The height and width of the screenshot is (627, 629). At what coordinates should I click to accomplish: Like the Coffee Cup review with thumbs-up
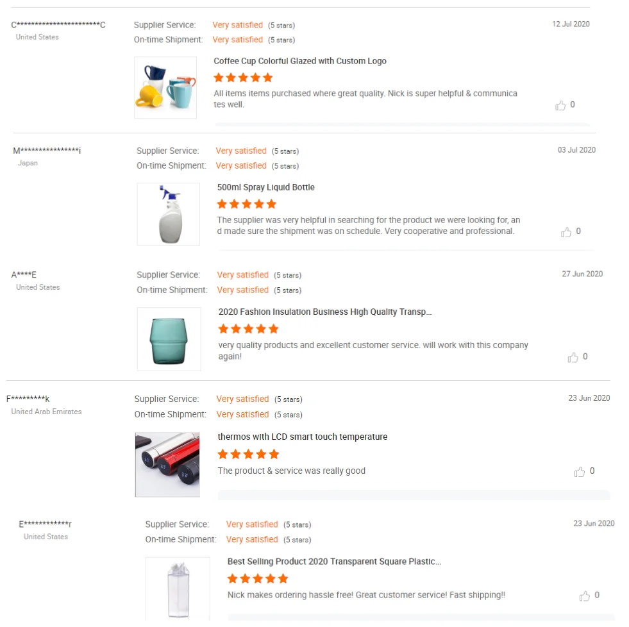tap(560, 105)
